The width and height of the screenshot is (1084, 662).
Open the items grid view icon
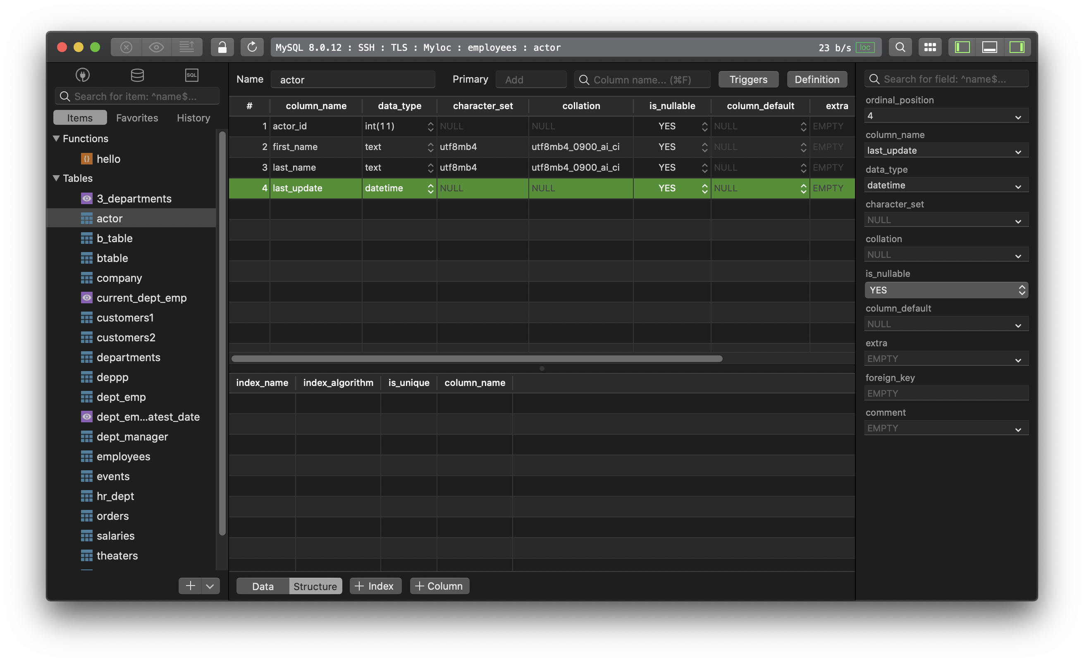tap(930, 47)
